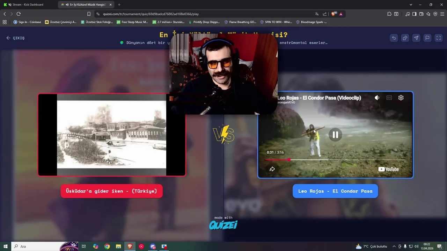Open Brave VPN shield icon
Viewport: 447px width, 251px height.
[x=435, y=14]
